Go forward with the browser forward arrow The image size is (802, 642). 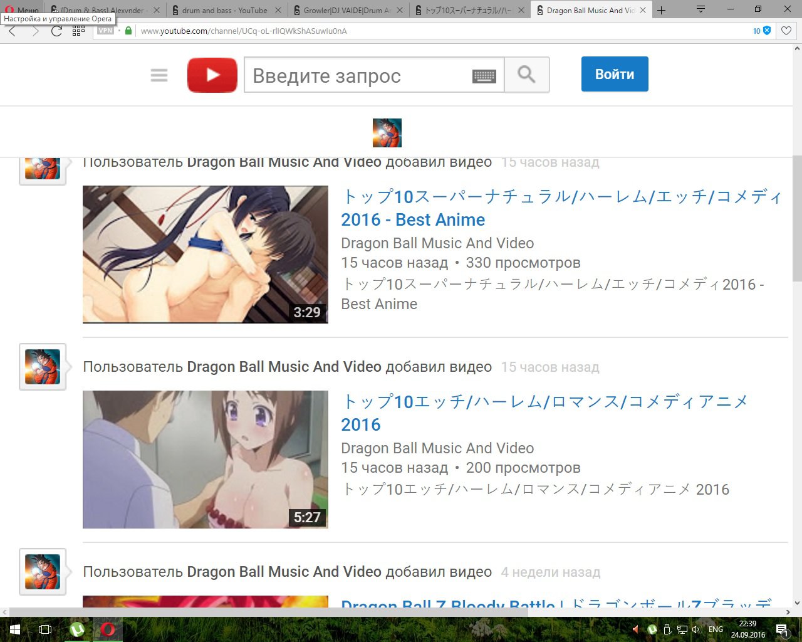35,31
